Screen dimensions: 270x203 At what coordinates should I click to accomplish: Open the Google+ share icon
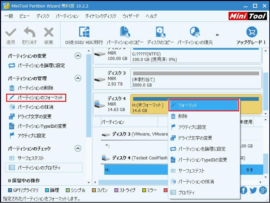[263, 190]
